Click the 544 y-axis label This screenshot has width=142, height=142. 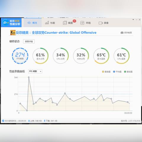pyautogui.click(x=16, y=78)
